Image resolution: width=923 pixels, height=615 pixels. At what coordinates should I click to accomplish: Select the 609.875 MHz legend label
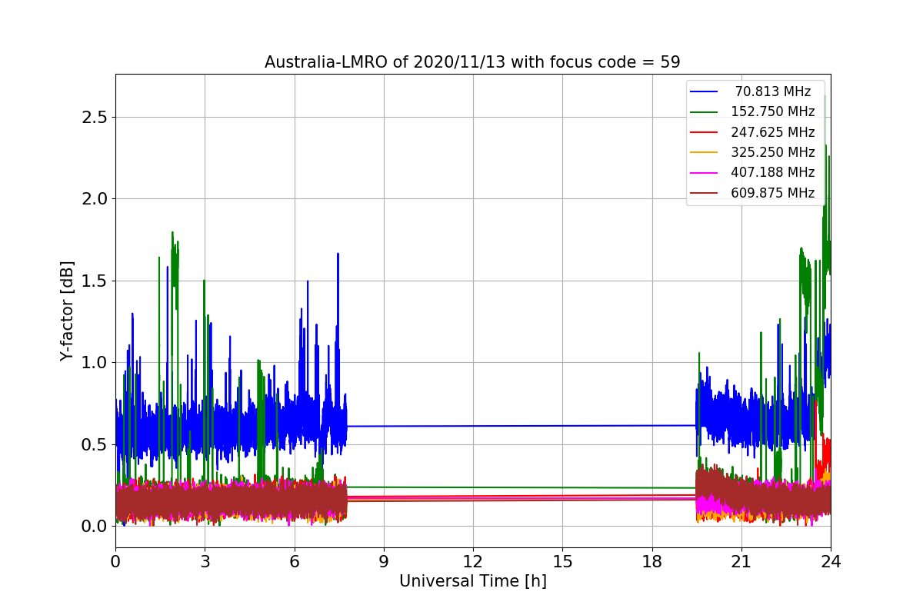pyautogui.click(x=773, y=193)
